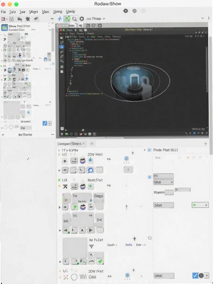Click the gray circle swatch at the bottom right
Viewport: 213px width, 284px height.
[201, 275]
